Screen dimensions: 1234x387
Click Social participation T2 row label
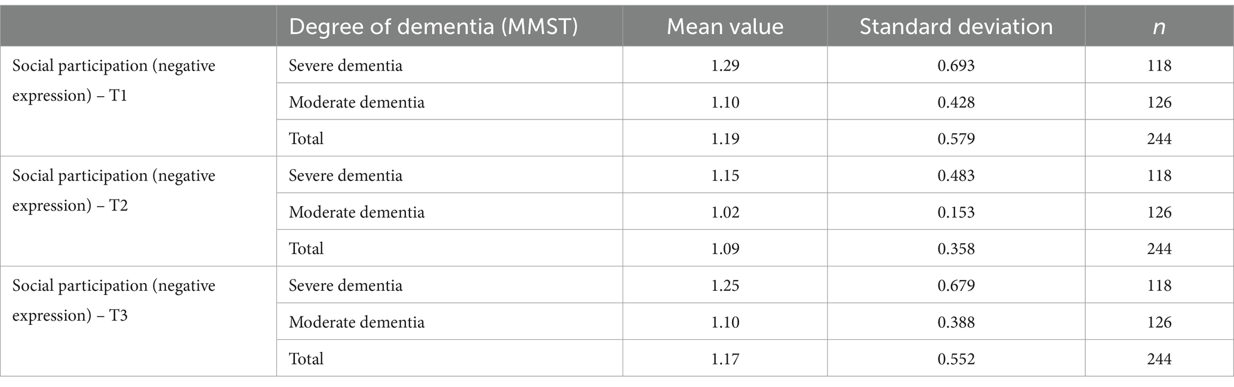[x=113, y=191]
